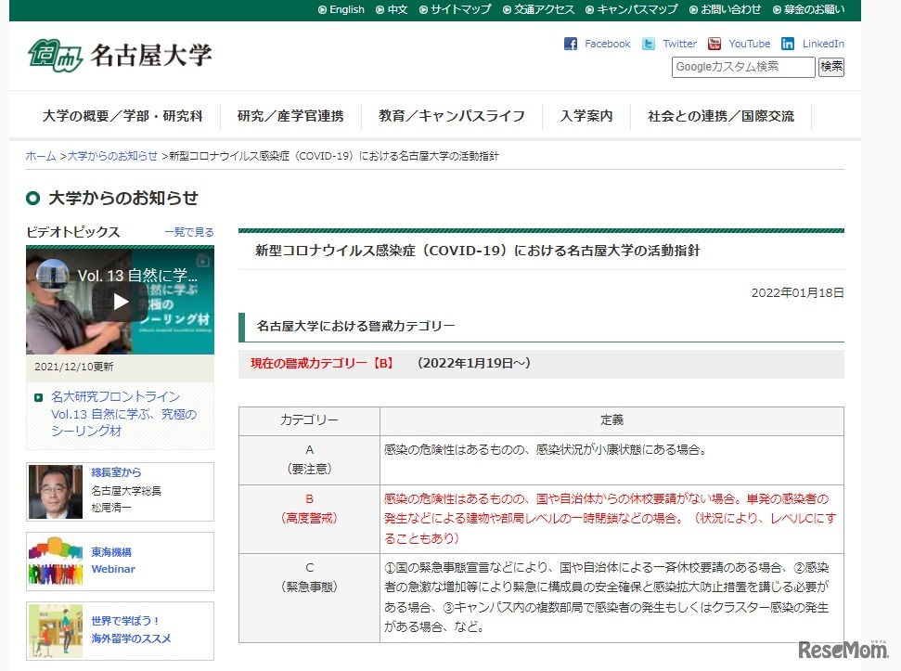Play the Vol.13 シーリング材 video
Screen dimensions: 901x671
(119, 300)
